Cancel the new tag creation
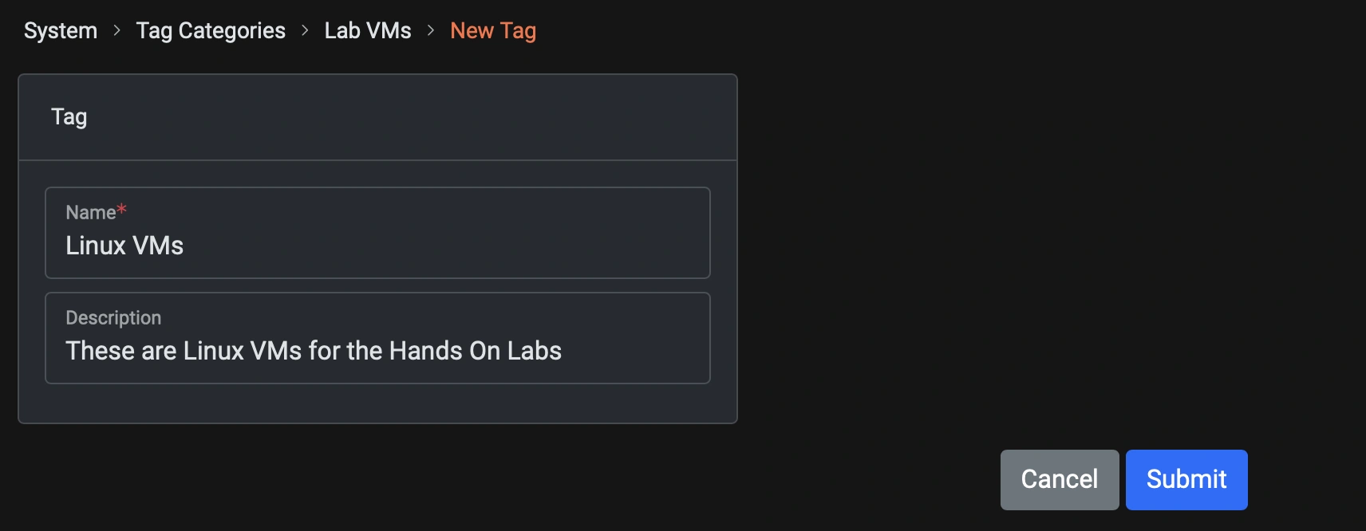This screenshot has height=531, width=1366. coord(1059,479)
